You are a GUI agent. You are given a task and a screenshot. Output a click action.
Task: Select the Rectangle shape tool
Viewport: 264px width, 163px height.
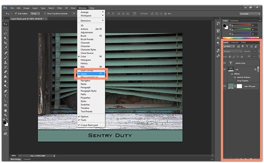click(5, 105)
